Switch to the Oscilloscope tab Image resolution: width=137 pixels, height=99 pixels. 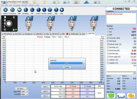pos(72,34)
